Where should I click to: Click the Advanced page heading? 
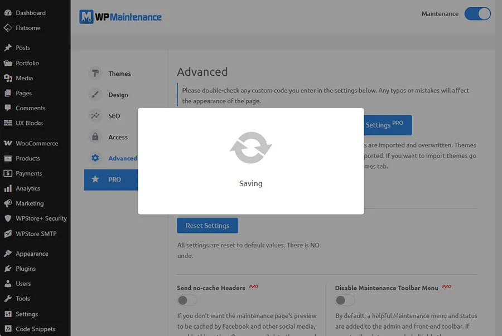[x=202, y=72]
